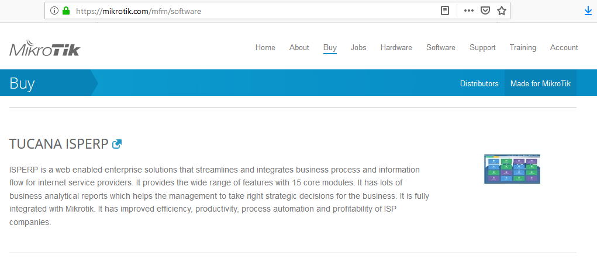Bookmark this page with star icon
Screen dimensions: 597x267
tap(501, 11)
